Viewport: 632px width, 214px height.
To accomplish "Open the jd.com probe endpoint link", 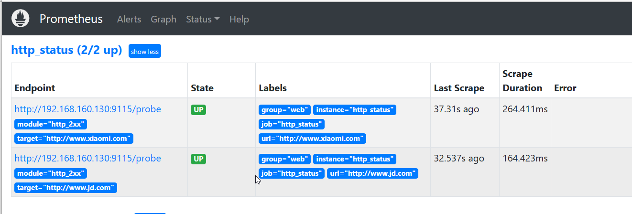I will tap(87, 158).
